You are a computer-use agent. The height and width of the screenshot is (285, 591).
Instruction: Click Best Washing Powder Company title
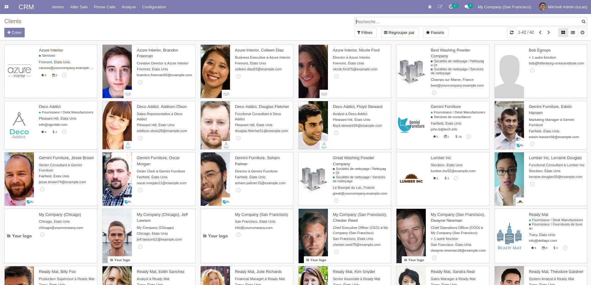coord(451,53)
